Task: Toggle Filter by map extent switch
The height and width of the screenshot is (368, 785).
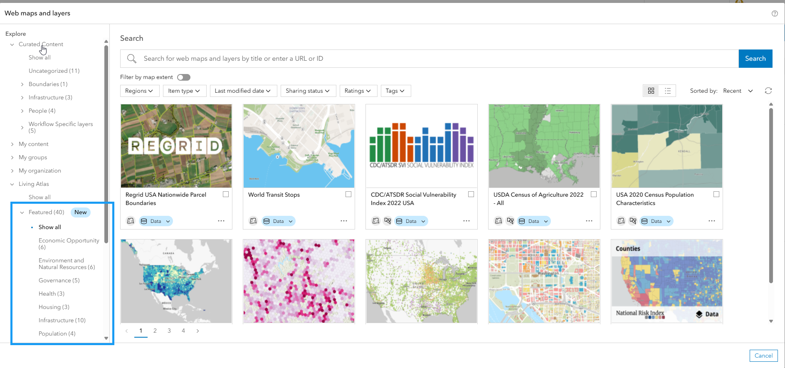Action: (183, 77)
